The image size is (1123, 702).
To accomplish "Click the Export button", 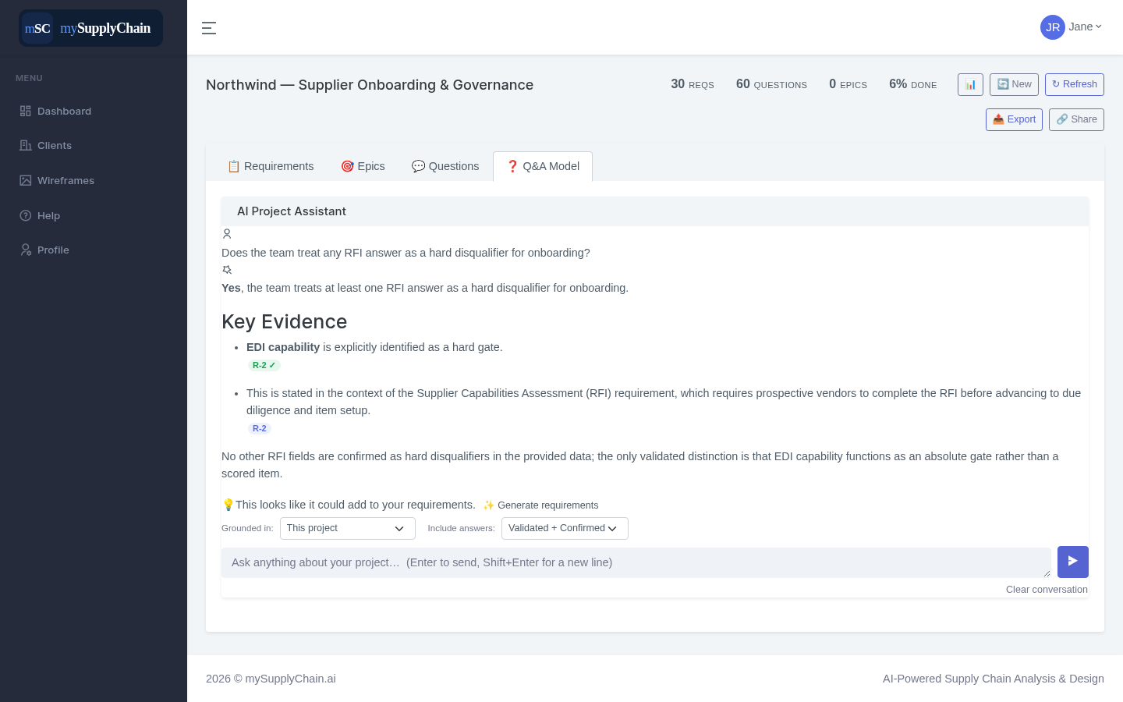I will click(x=1014, y=119).
